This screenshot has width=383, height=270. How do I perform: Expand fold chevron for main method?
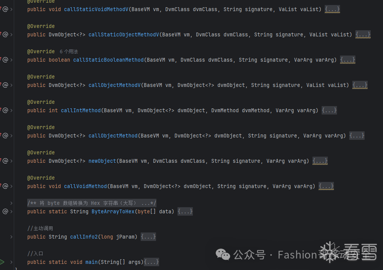tap(11, 262)
